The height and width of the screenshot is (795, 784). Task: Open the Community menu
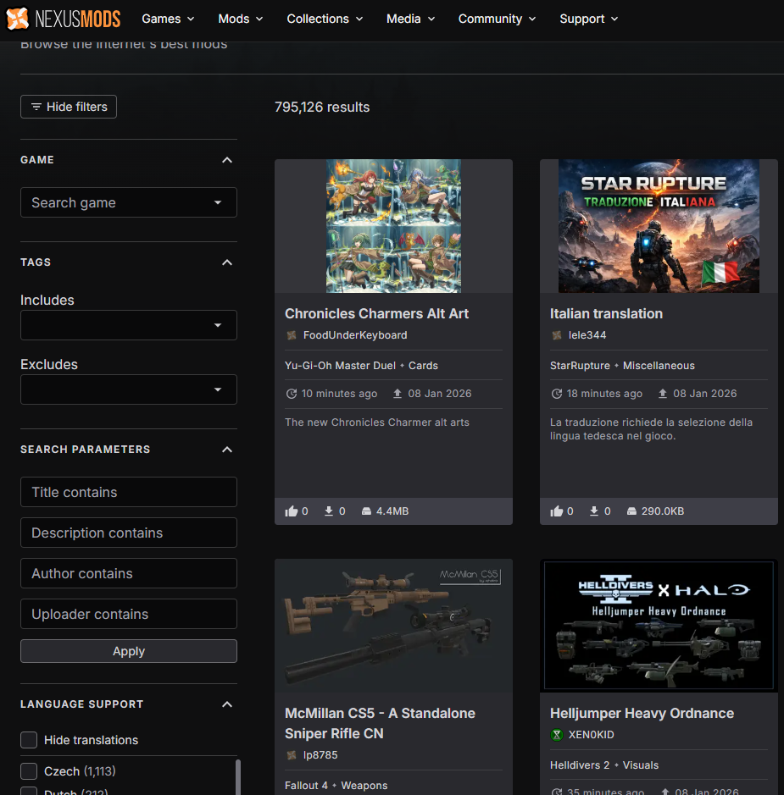pyautogui.click(x=497, y=19)
